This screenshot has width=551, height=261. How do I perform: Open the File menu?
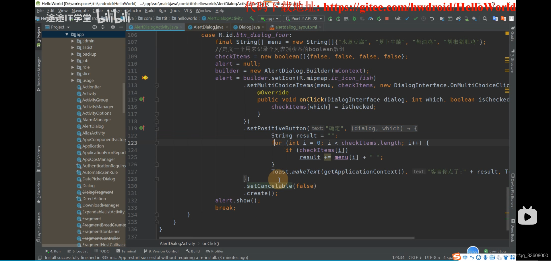(40, 11)
